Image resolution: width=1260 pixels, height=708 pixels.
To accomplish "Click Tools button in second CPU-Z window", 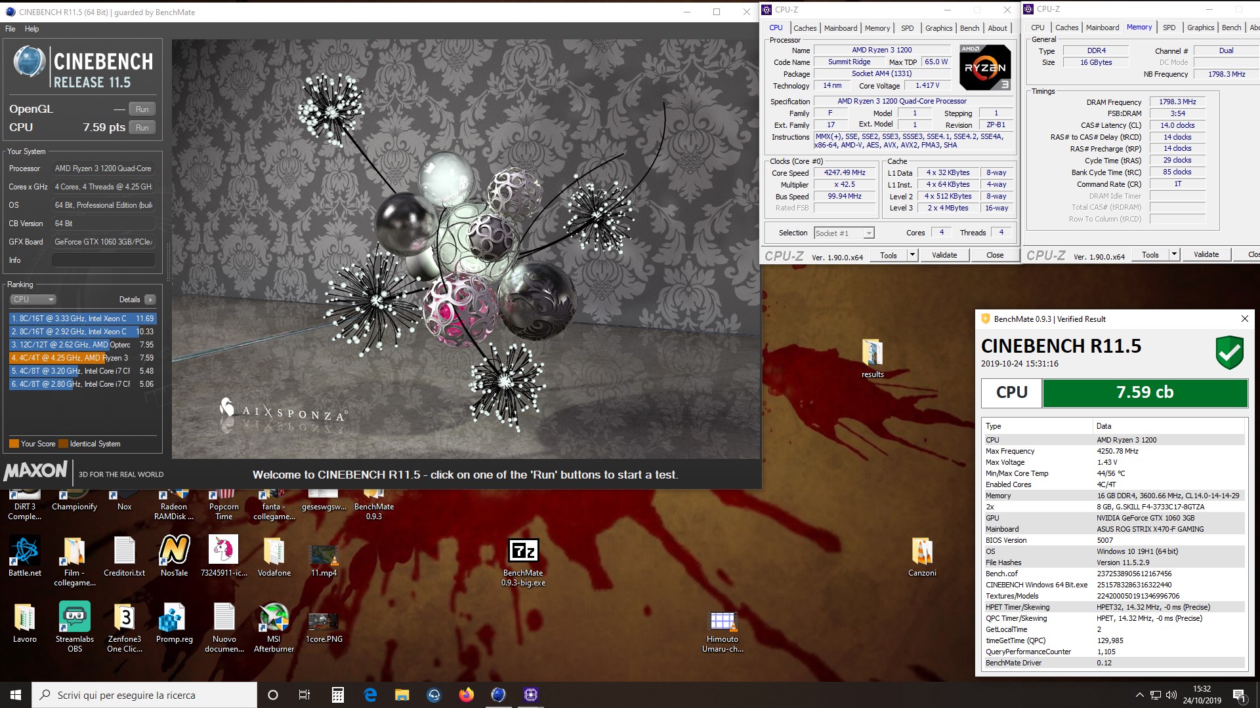I will point(1150,255).
